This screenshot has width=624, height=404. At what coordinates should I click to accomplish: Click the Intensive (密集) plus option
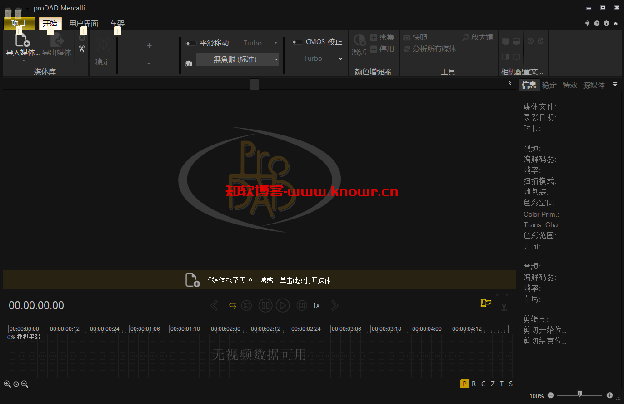[x=382, y=37]
